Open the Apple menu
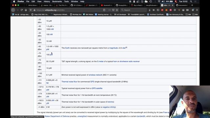The height and width of the screenshot is (118, 210). 14,1
